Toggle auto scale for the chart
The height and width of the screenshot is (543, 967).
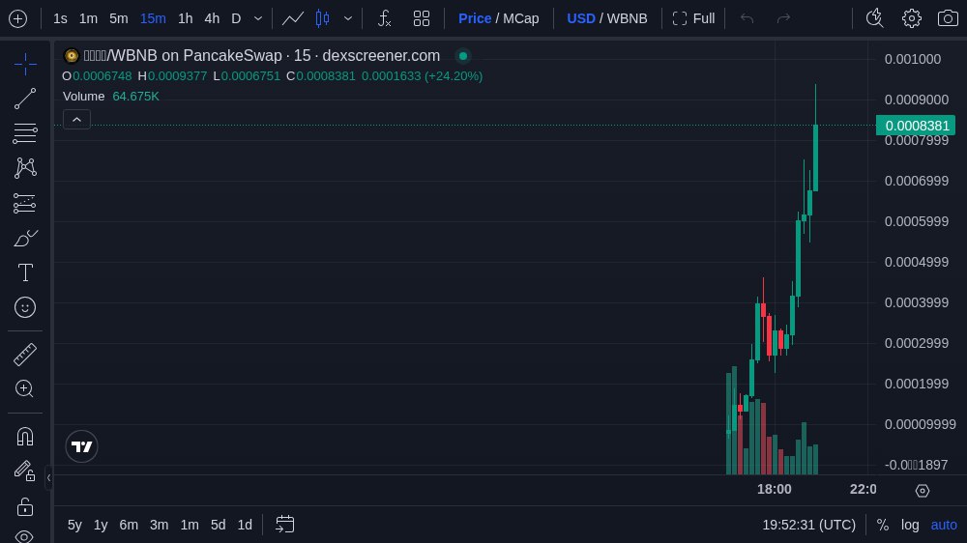tap(944, 525)
